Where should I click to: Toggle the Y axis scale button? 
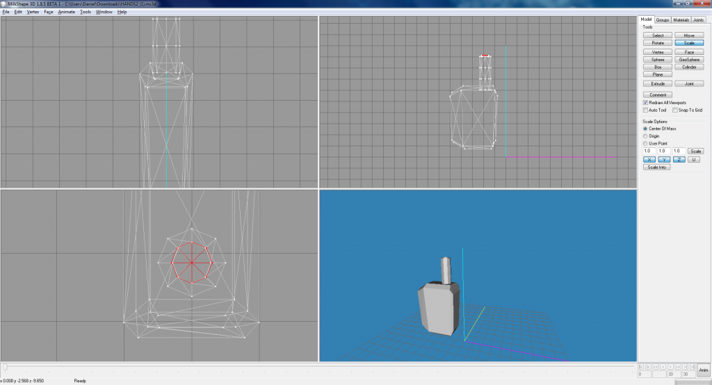click(665, 160)
